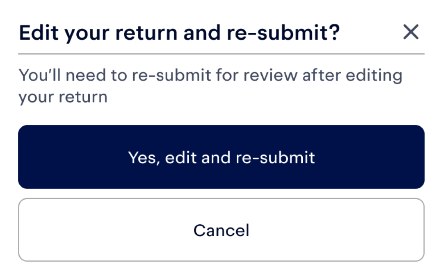Proceed with 'Yes, edit and re-submit'
This screenshot has width=443, height=280.
point(221,157)
